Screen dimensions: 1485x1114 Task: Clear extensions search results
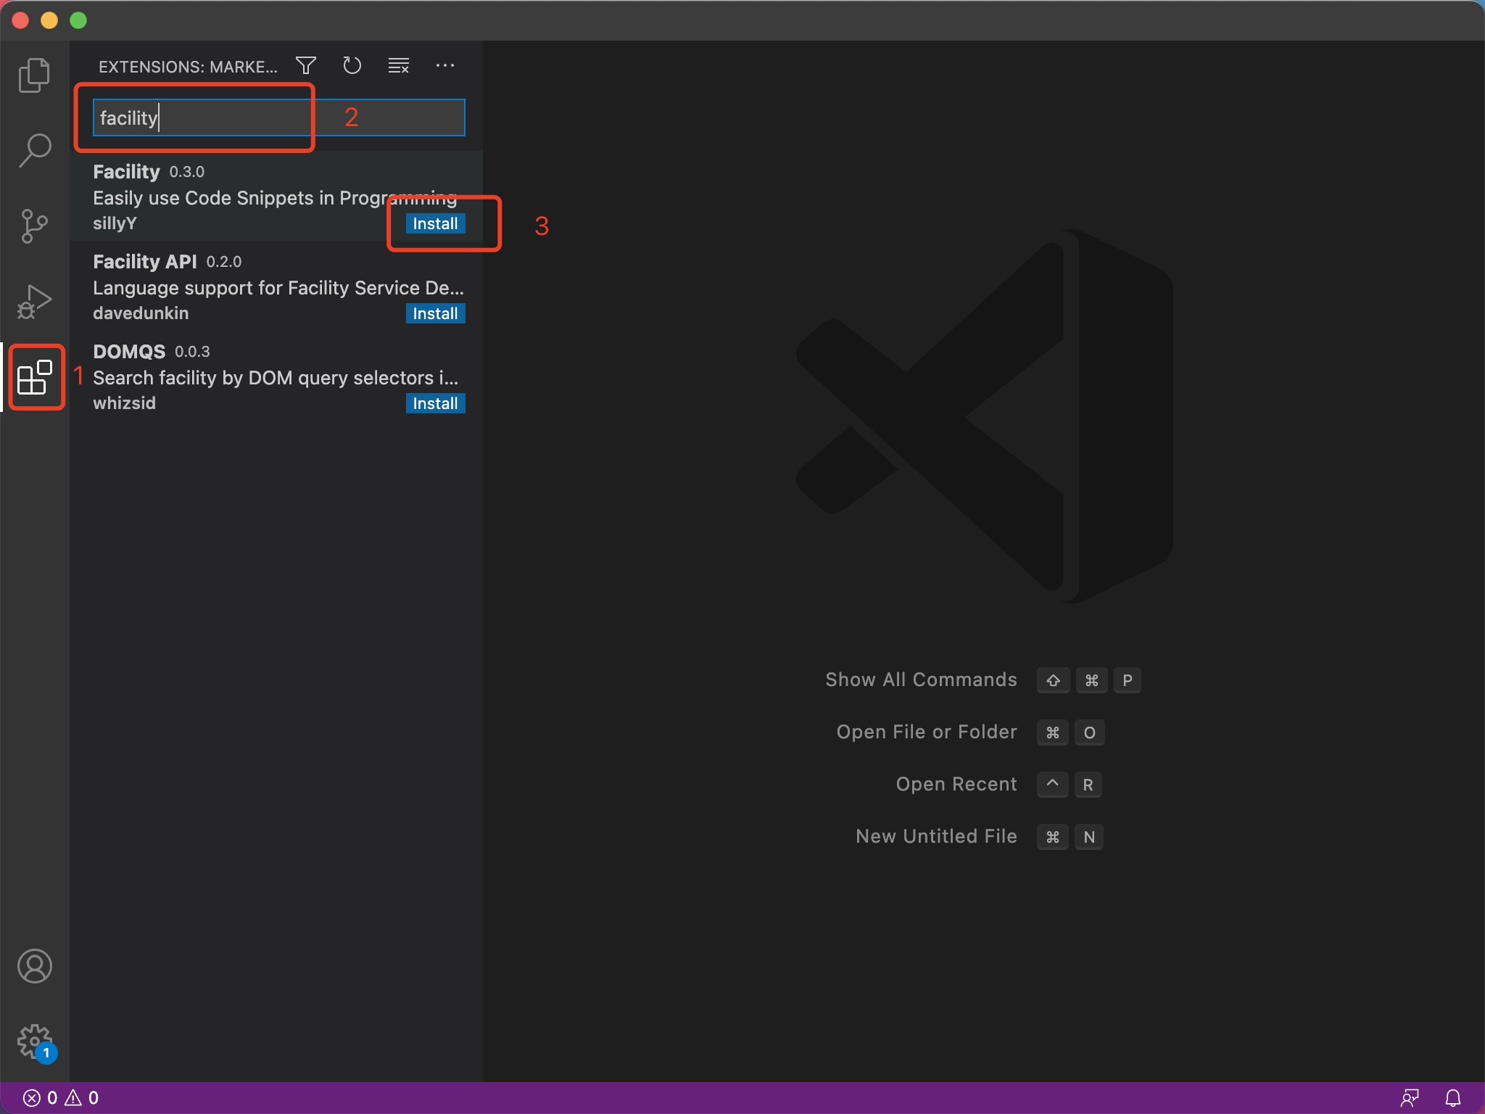click(x=398, y=66)
